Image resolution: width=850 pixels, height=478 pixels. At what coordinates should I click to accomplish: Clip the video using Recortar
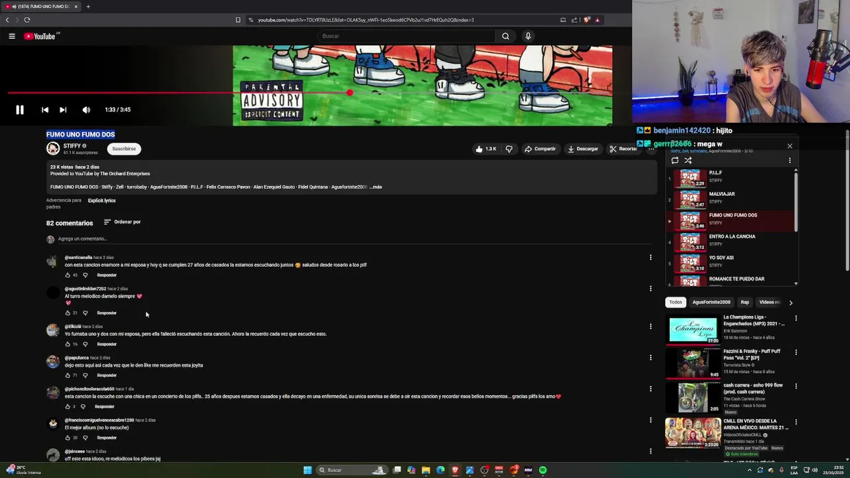point(624,149)
